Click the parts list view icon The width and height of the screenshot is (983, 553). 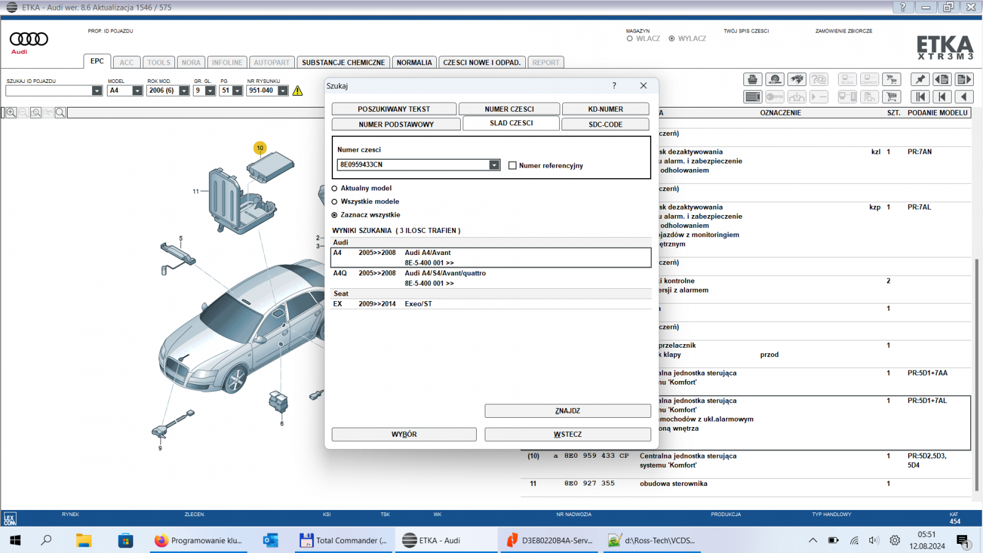tap(753, 96)
